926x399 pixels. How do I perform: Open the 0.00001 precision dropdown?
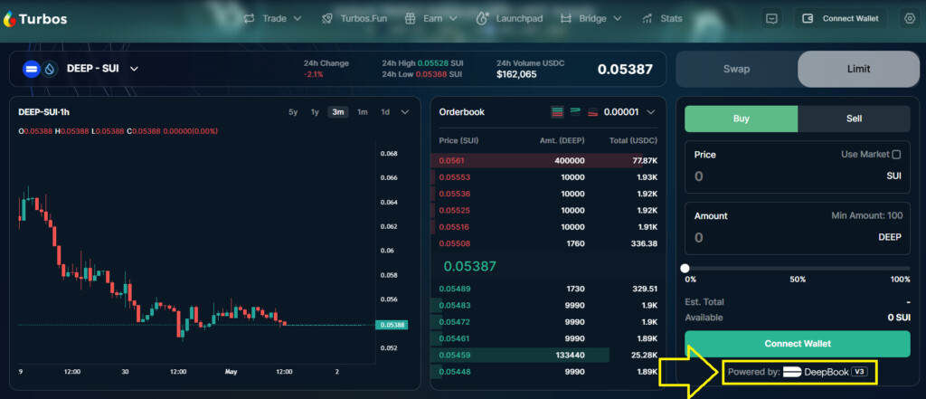pyautogui.click(x=629, y=111)
